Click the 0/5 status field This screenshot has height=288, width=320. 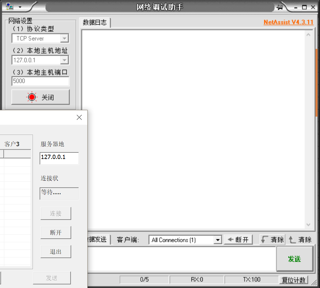click(x=144, y=280)
